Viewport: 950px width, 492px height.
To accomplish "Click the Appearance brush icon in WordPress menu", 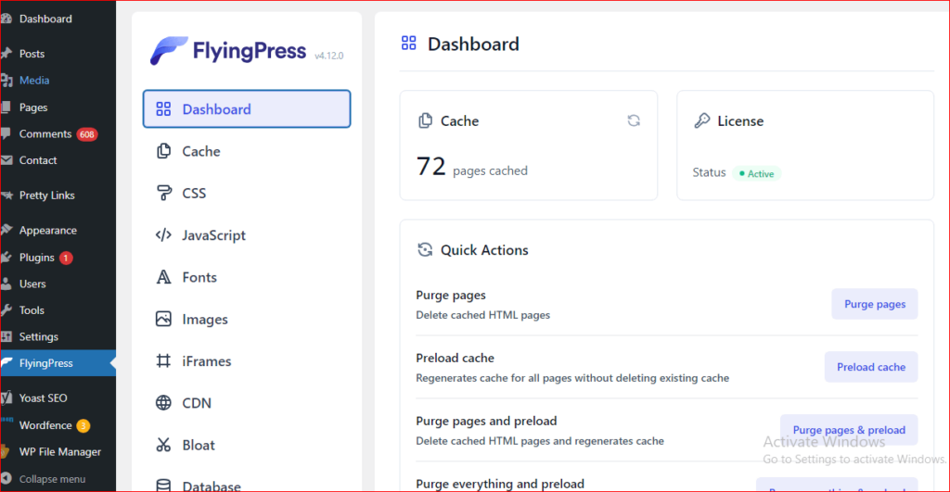I will [x=6, y=230].
